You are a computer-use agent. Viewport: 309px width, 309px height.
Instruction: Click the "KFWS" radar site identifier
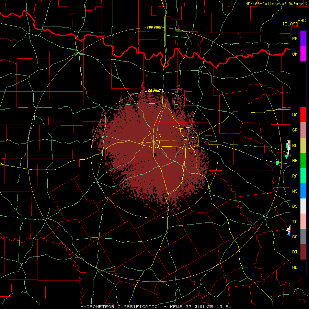click(176, 307)
